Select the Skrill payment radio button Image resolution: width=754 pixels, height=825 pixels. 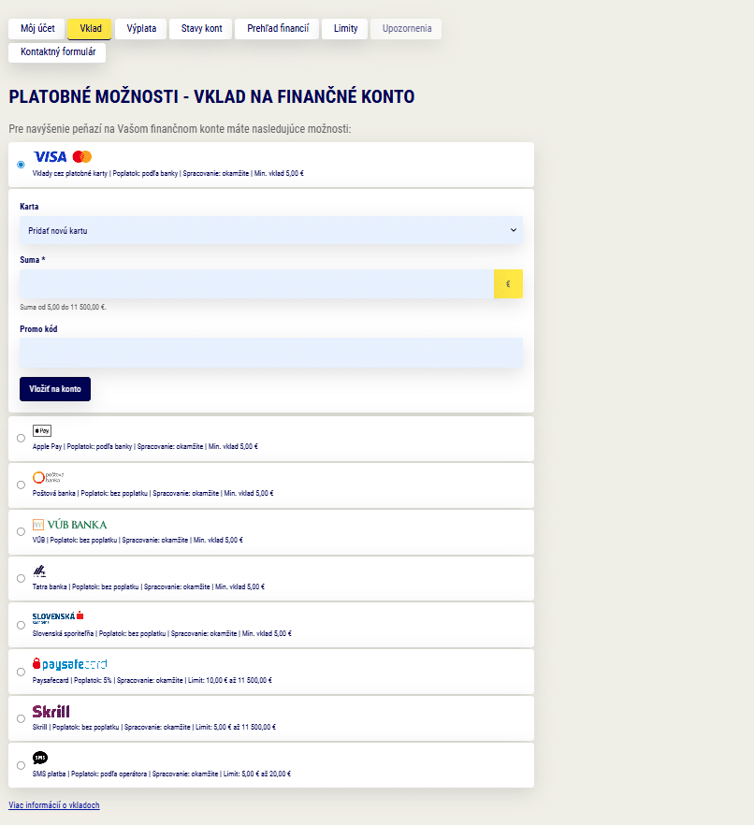coord(21,718)
